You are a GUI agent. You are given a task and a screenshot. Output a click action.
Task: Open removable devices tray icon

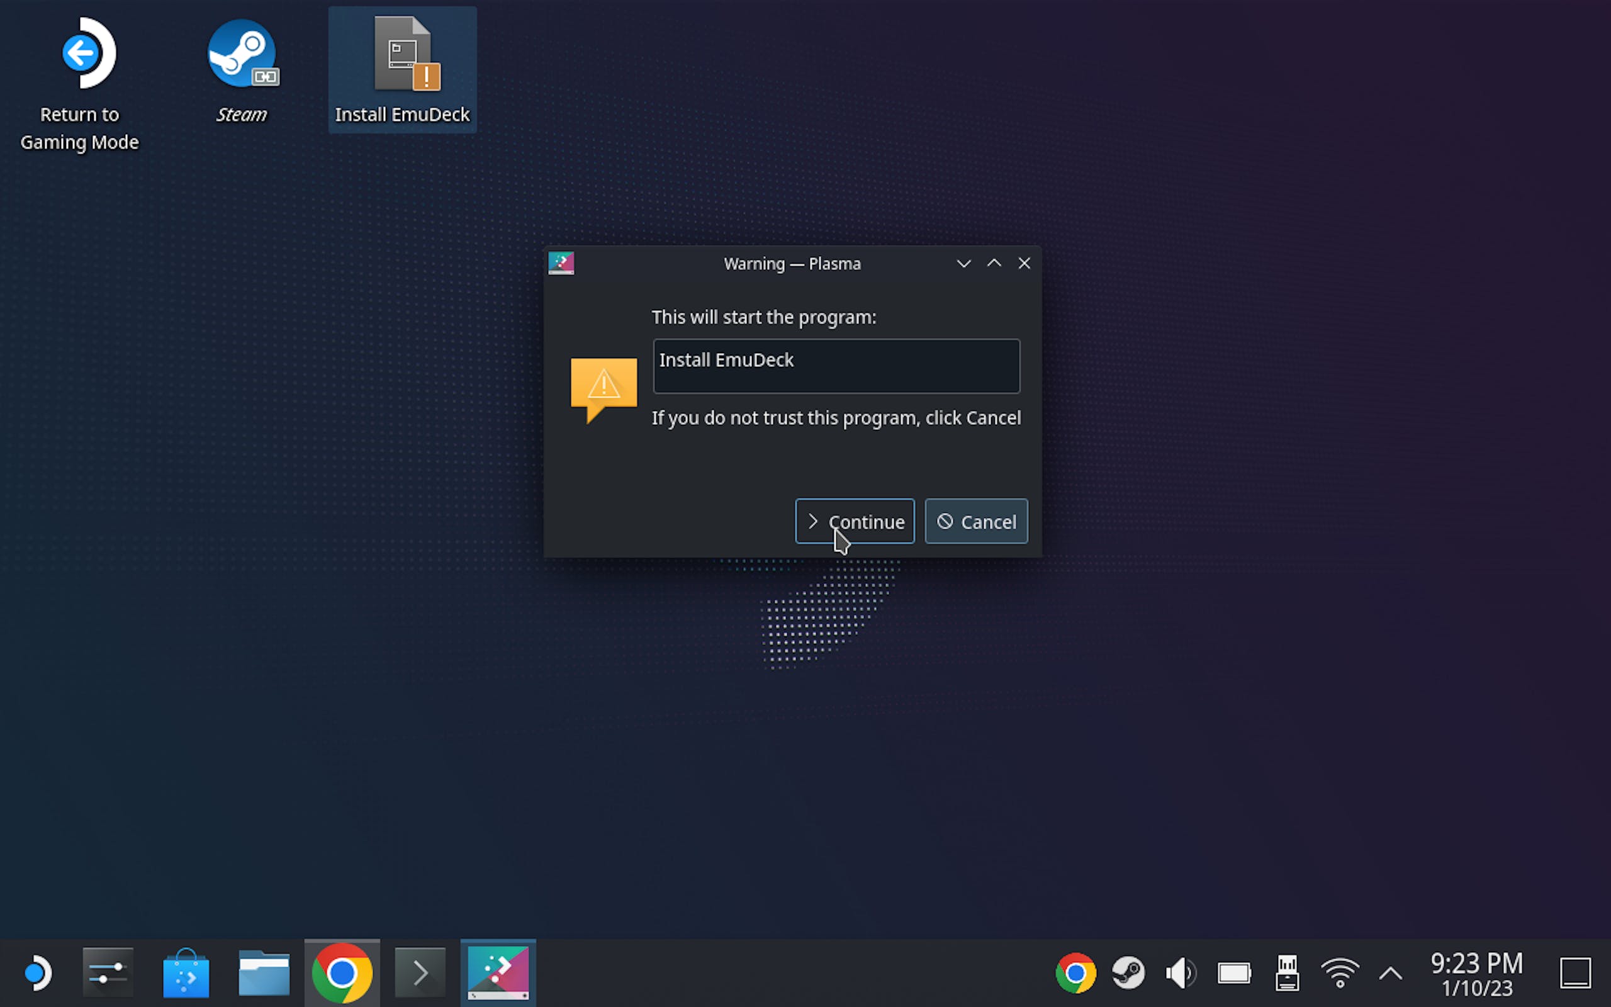1288,974
